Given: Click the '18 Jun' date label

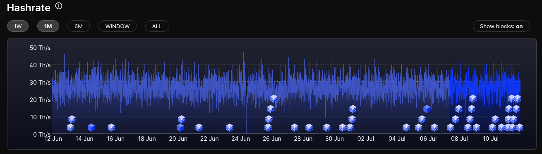Looking at the screenshot, I should pos(147,139).
